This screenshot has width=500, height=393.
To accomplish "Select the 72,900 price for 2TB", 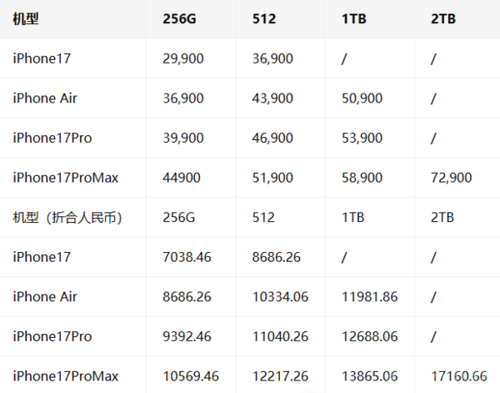I will [x=452, y=178].
